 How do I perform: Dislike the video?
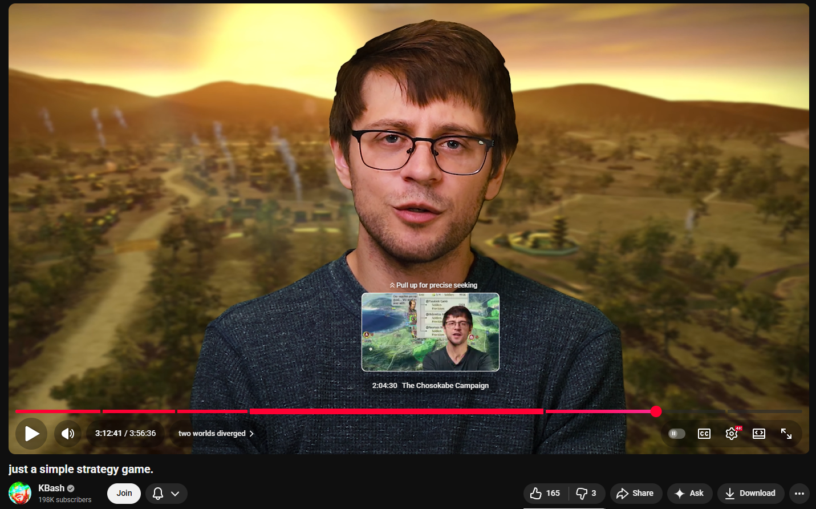click(586, 494)
